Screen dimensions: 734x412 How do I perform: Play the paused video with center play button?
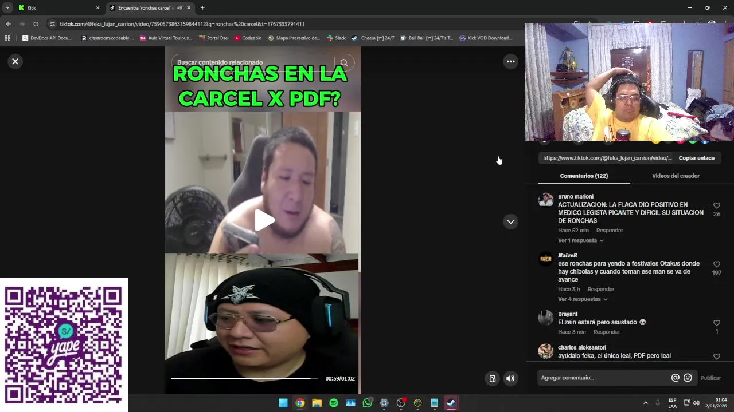coord(263,220)
